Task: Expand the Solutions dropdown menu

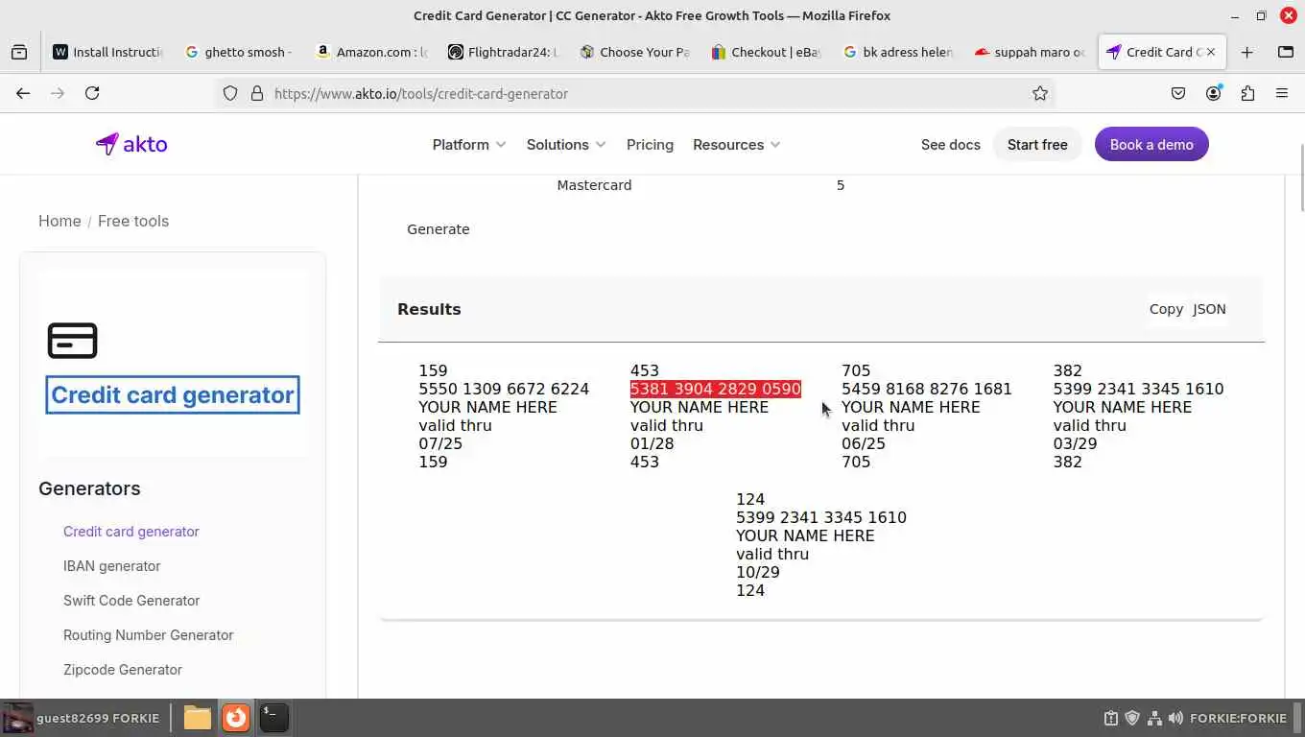Action: (x=566, y=145)
